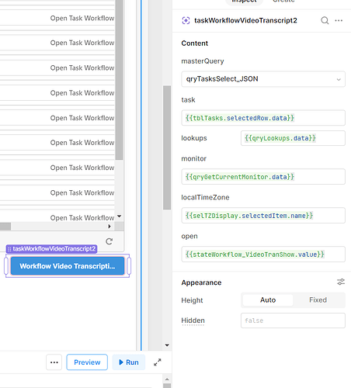Edit the task field tblTasks.selectedRow.data
Viewport: 351px width, 388px height.
point(263,118)
